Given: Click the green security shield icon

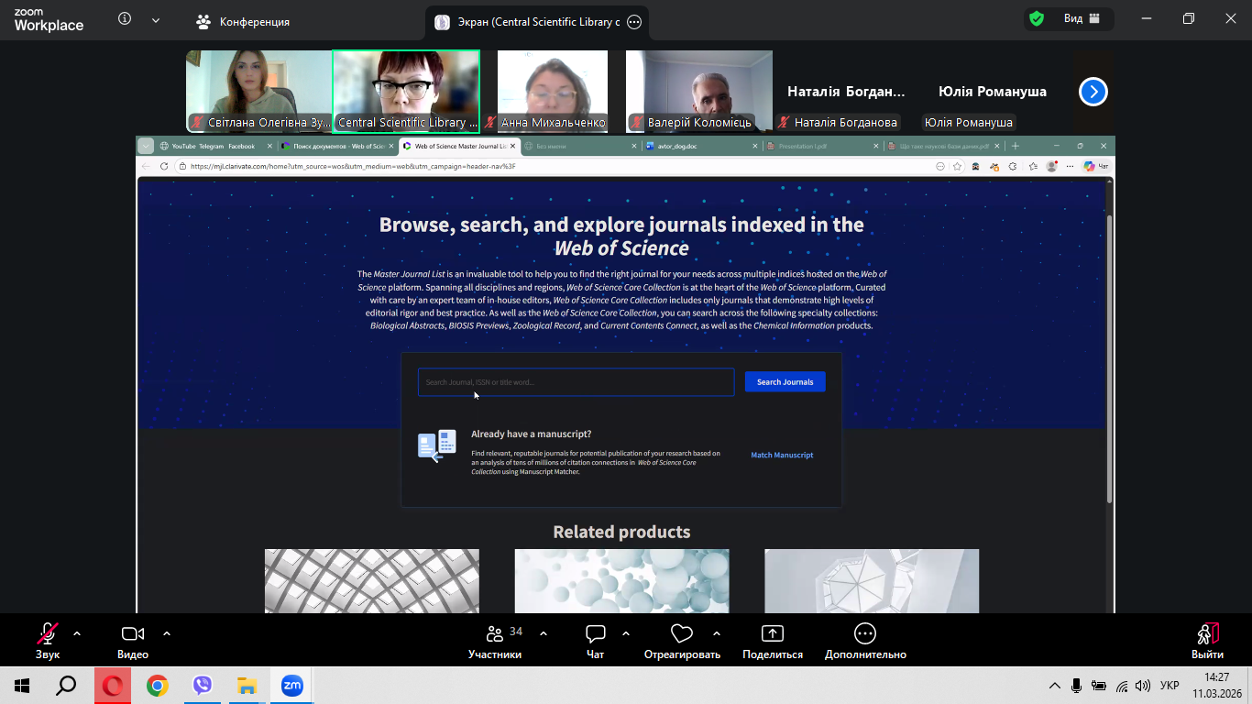Looking at the screenshot, I should [x=1037, y=19].
